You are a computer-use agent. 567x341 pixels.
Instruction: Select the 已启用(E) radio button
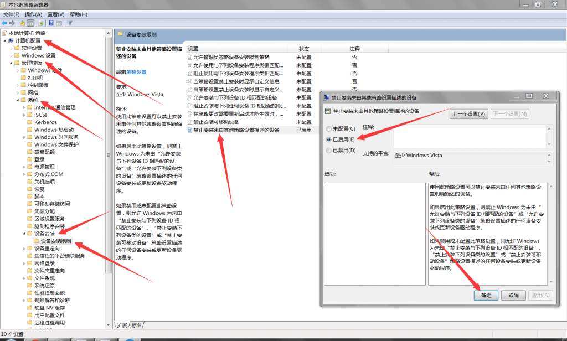tap(329, 139)
